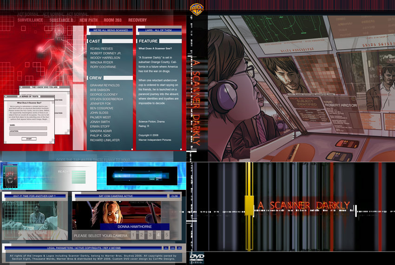The height and width of the screenshot is (265, 395).
Task: Select camera 4 button
Action: coord(158,235)
